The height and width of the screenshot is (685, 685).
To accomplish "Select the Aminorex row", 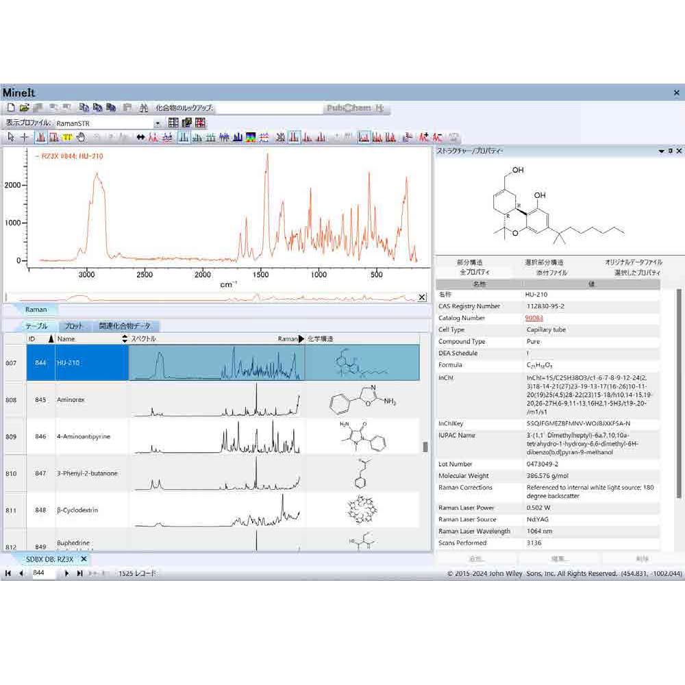I will [212, 400].
